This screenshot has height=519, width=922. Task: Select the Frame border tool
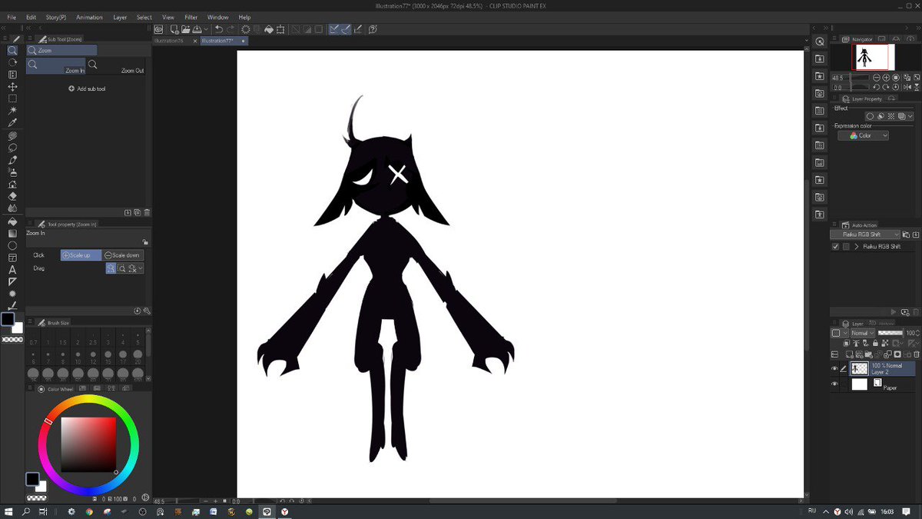(12, 258)
